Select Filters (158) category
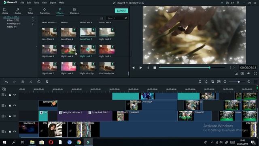The image size is (259, 146). [x=13, y=20]
